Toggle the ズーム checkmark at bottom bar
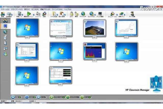 tap(90, 97)
